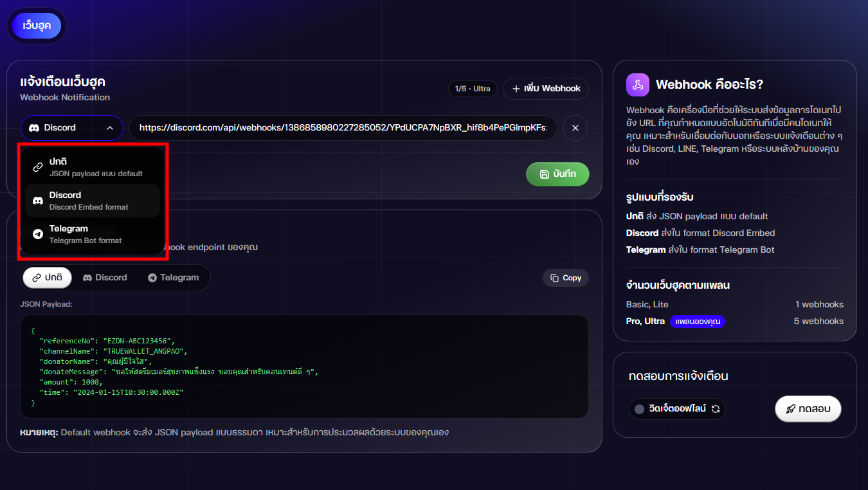Open the Discord webhook type dropdown
The width and height of the screenshot is (868, 490).
click(71, 128)
